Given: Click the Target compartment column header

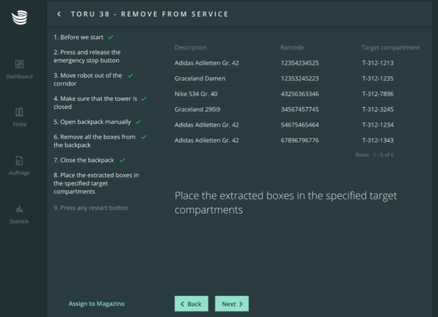Looking at the screenshot, I should 390,48.
